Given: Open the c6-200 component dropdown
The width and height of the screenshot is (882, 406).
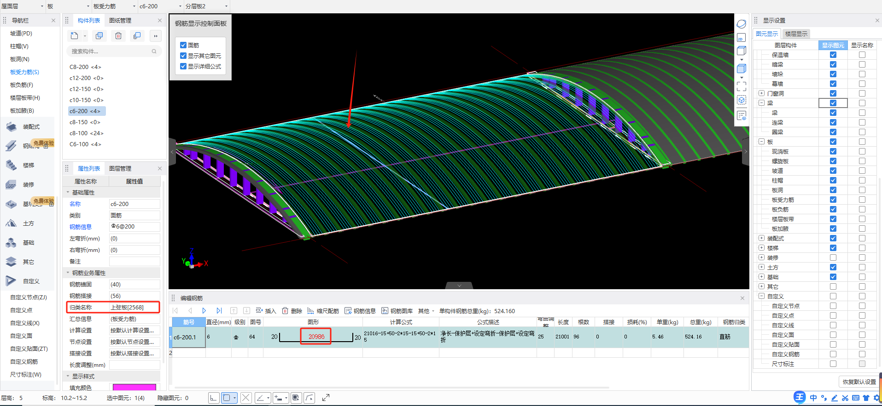Looking at the screenshot, I should tap(160, 6).
